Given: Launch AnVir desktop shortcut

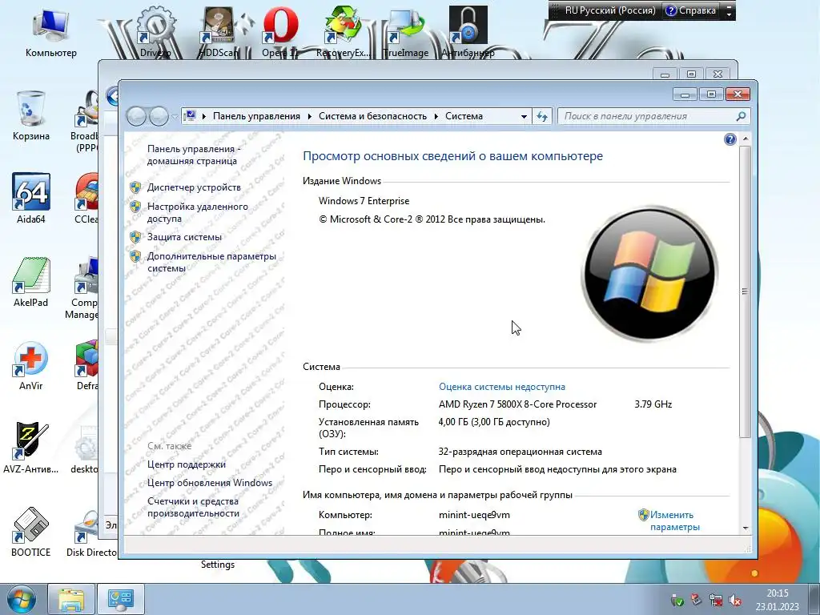Looking at the screenshot, I should [x=31, y=365].
